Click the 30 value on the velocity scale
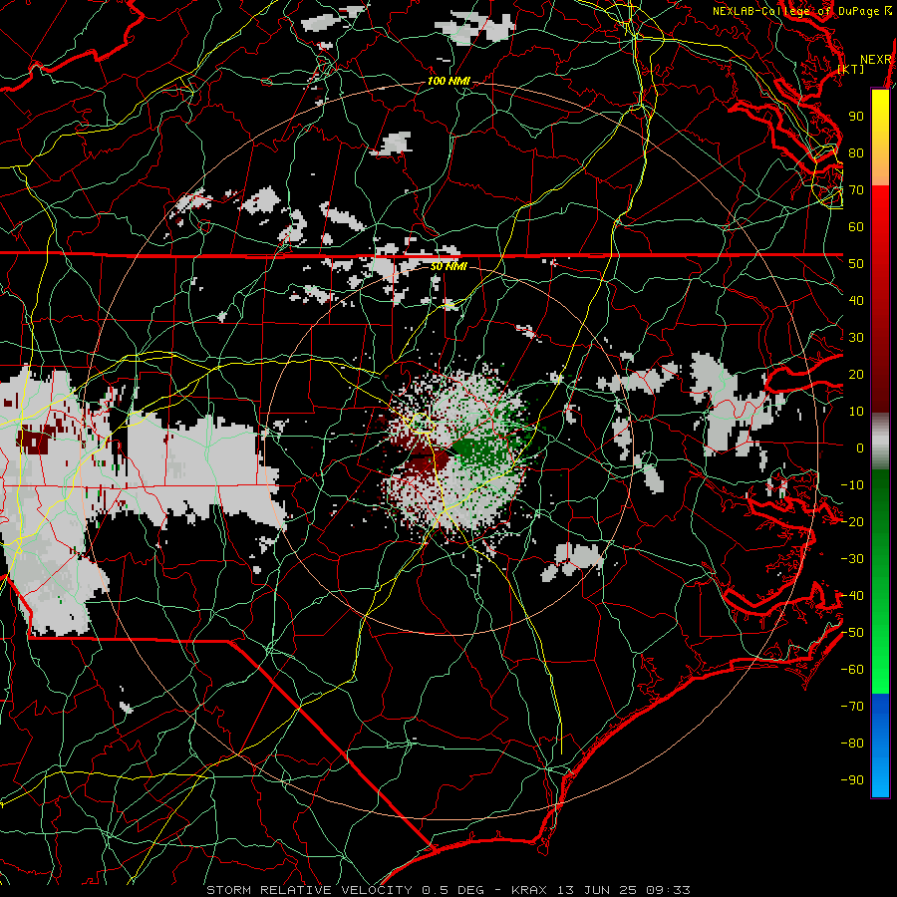897x897 pixels. click(x=856, y=338)
